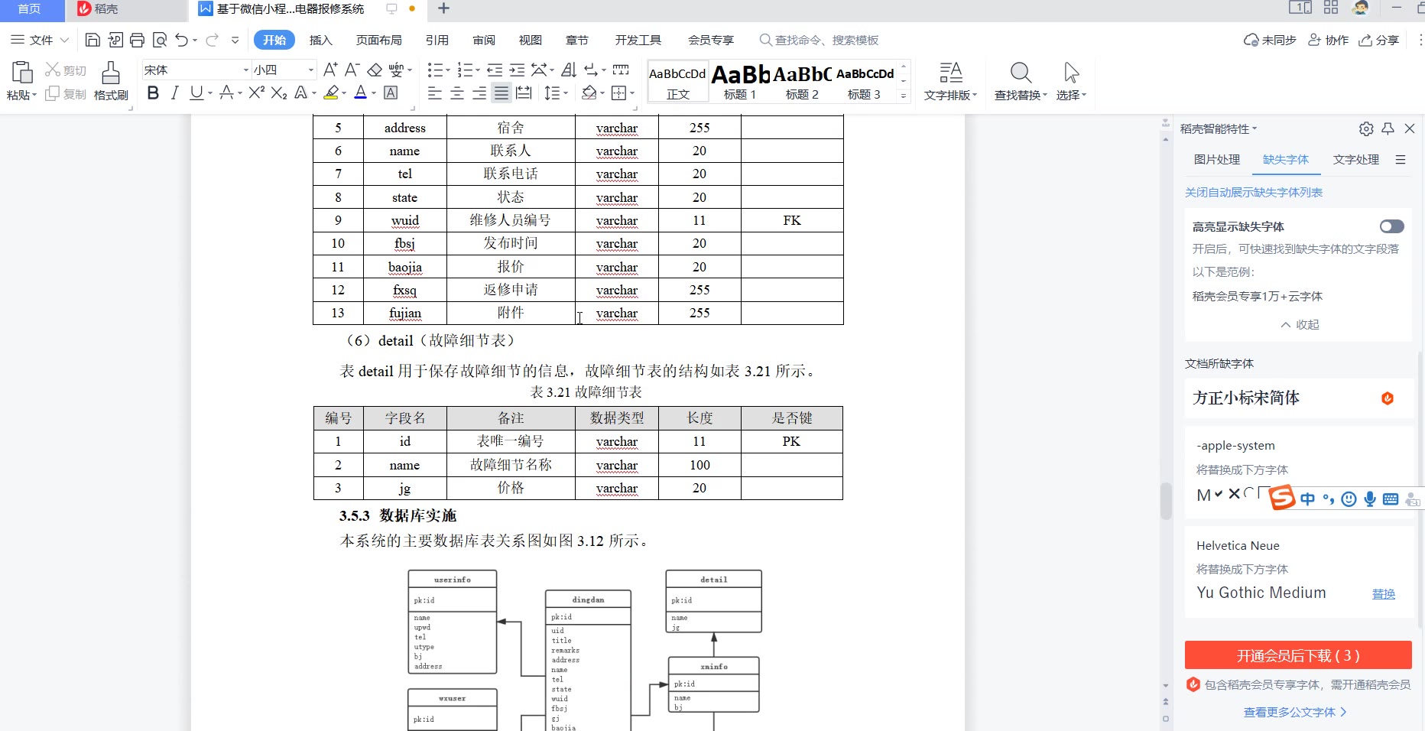Viewport: 1425px width, 731px height.
Task: Apply the Format Painter (格式刷)
Action: click(111, 81)
